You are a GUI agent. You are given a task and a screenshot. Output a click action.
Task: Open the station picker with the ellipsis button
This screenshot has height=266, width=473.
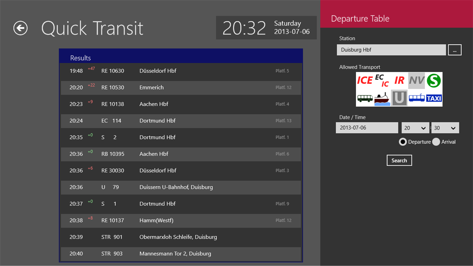(x=455, y=49)
